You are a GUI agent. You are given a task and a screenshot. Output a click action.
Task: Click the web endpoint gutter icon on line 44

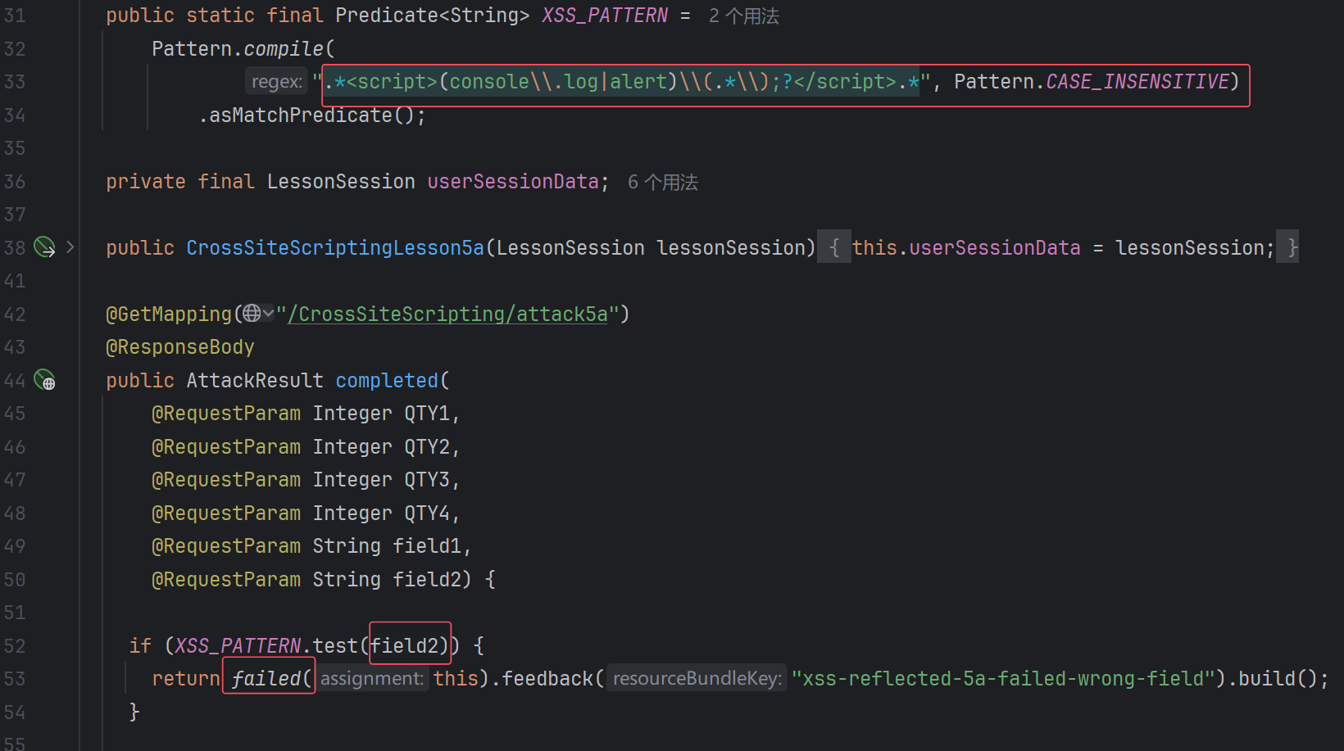click(44, 379)
